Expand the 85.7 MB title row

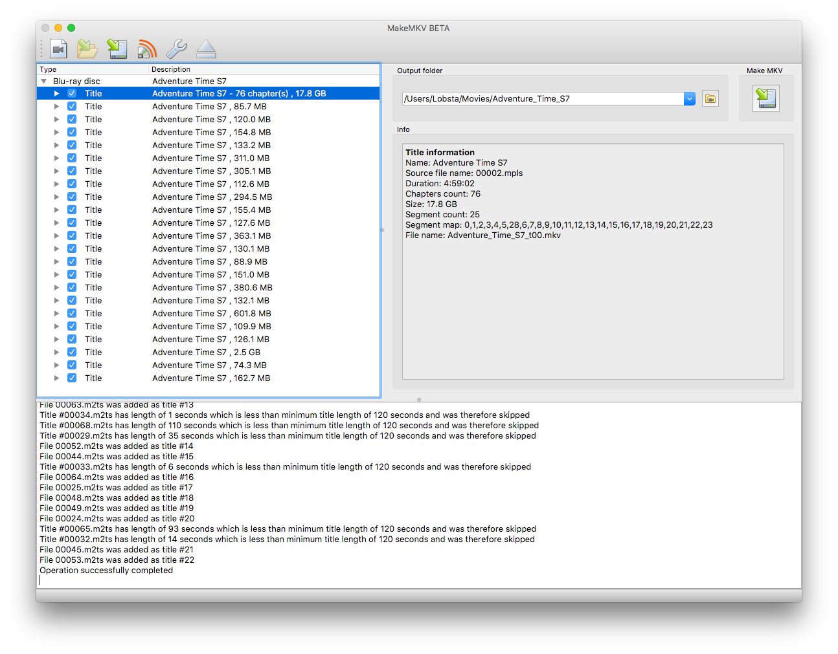click(x=56, y=107)
